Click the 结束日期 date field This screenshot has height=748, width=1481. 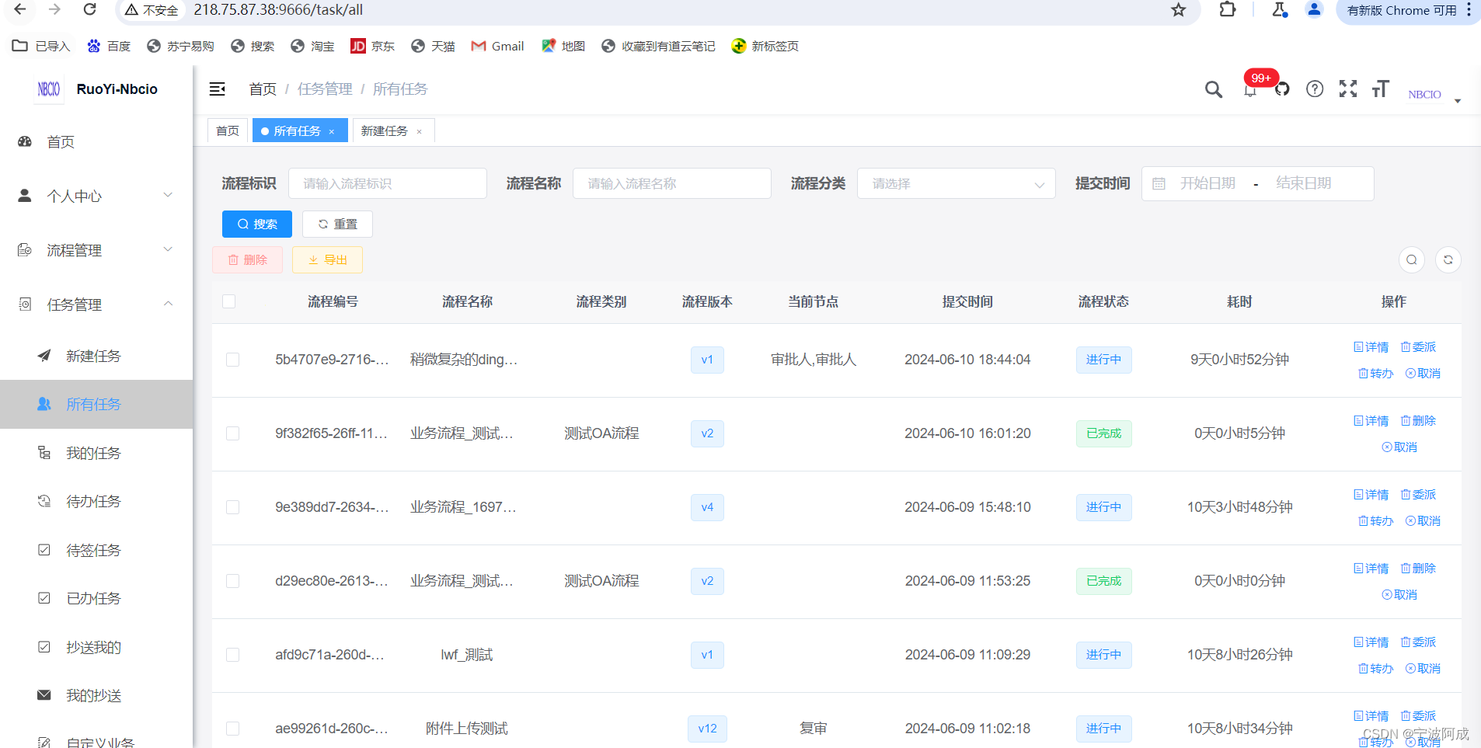click(x=1304, y=183)
